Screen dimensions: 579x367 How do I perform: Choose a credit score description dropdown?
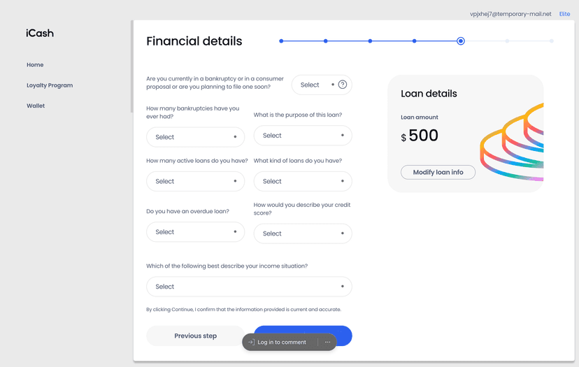tap(303, 233)
